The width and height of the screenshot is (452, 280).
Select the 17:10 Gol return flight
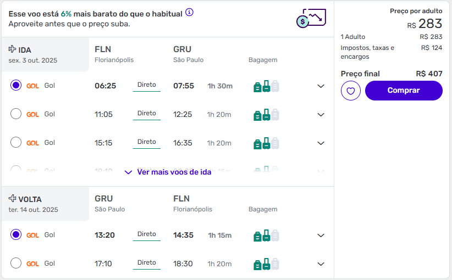click(x=16, y=263)
